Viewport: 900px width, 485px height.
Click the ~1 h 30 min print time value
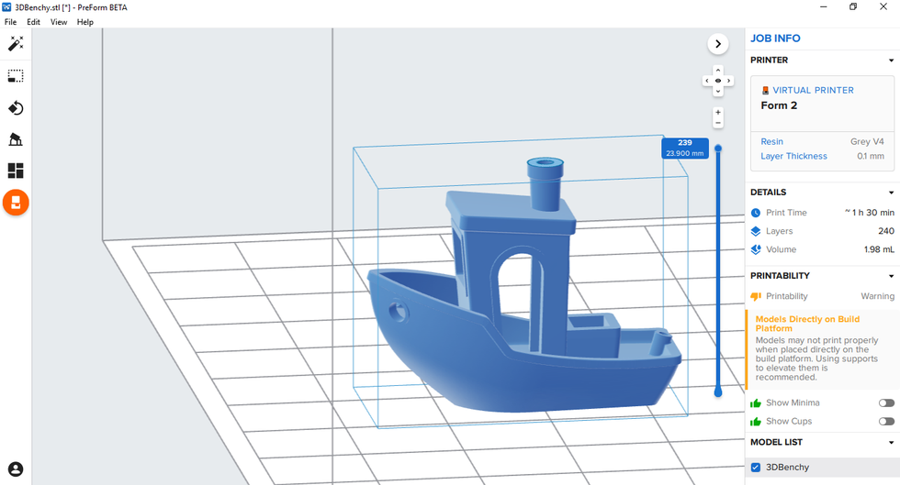(869, 213)
